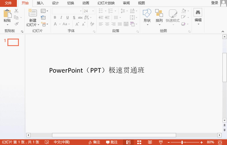The image size is (227, 145).
Task: Center align text
Action: click(x=107, y=24)
